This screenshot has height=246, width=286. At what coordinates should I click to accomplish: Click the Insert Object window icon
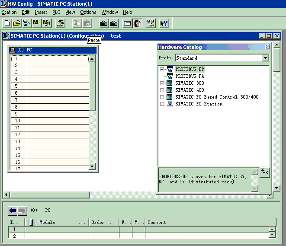click(127, 23)
